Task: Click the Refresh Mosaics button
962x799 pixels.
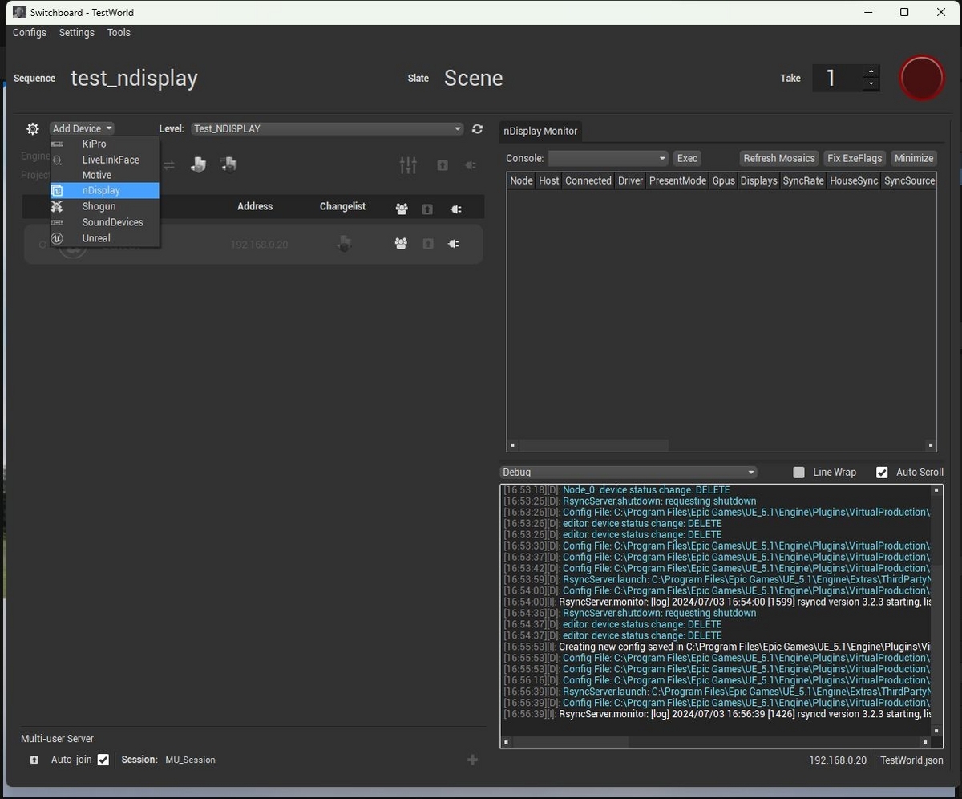Action: 778,158
